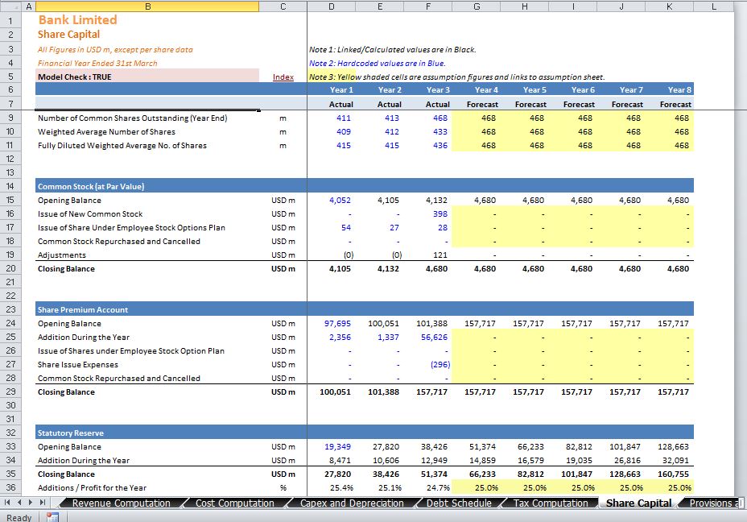Click the Share Issue Expenses row label
Screen dimensions: 747x522
[77, 365]
